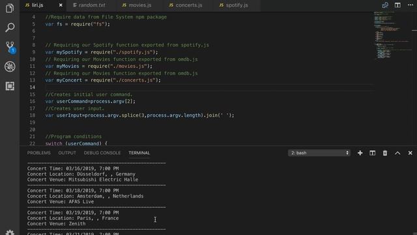Click 'Concert Time: 03/16/2019, 7:00 PM' line
Image resolution: width=417 pixels, height=235 pixels.
[x=73, y=168]
